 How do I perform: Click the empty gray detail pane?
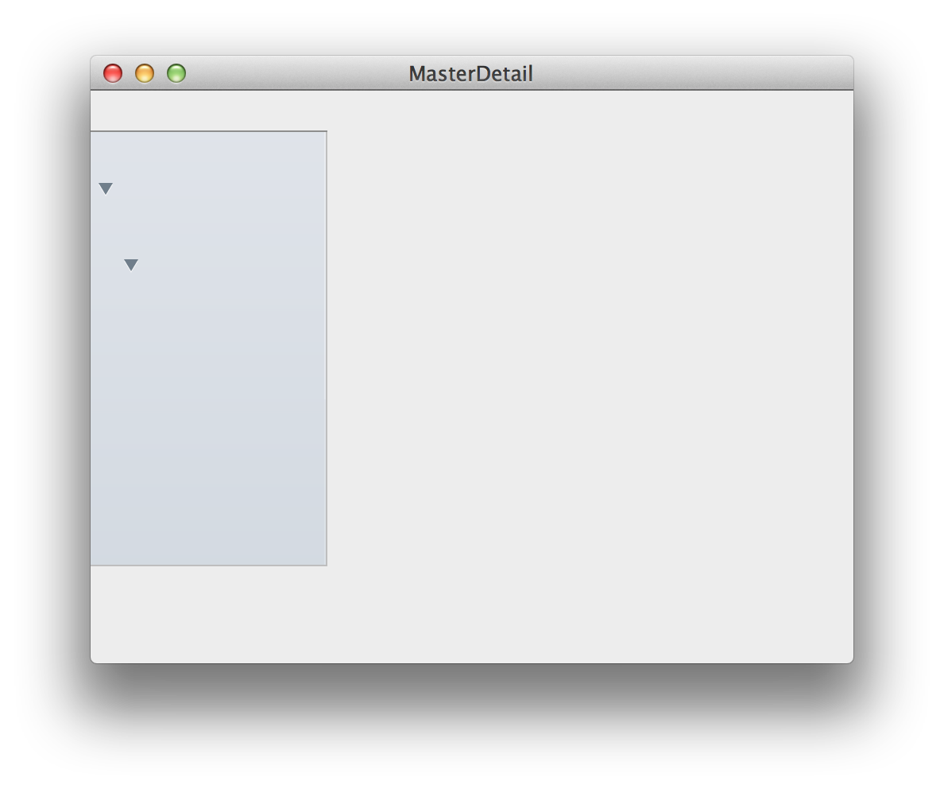(590, 374)
